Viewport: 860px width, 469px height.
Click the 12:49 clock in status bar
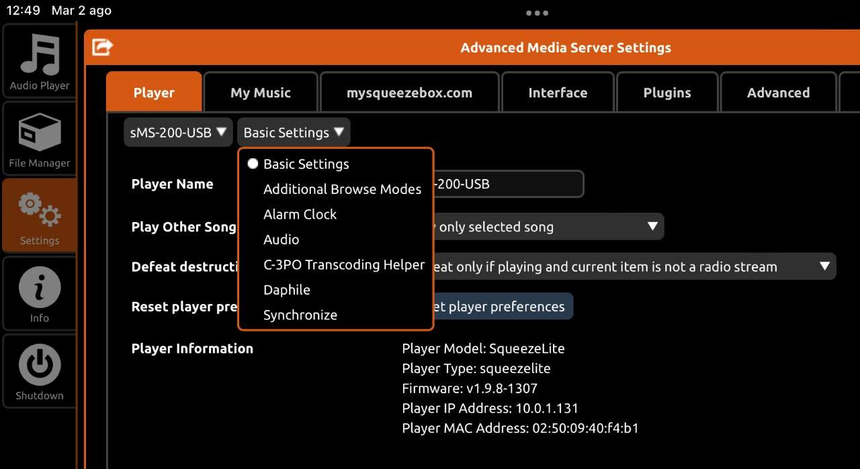coord(24,11)
